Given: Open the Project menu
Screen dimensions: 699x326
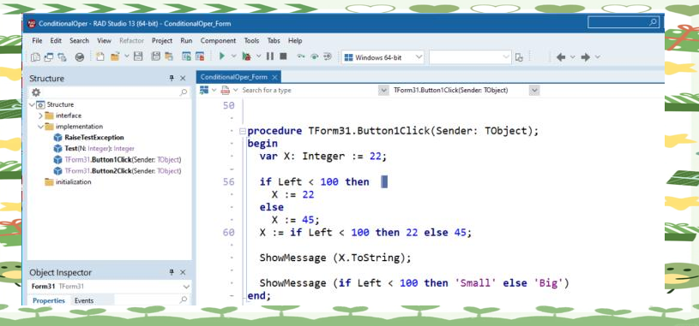Looking at the screenshot, I should click(162, 40).
